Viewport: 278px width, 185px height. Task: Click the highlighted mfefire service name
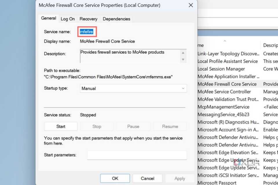coord(87,32)
